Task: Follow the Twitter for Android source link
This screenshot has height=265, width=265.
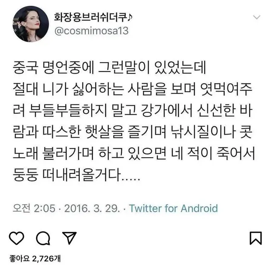Action: (173, 208)
